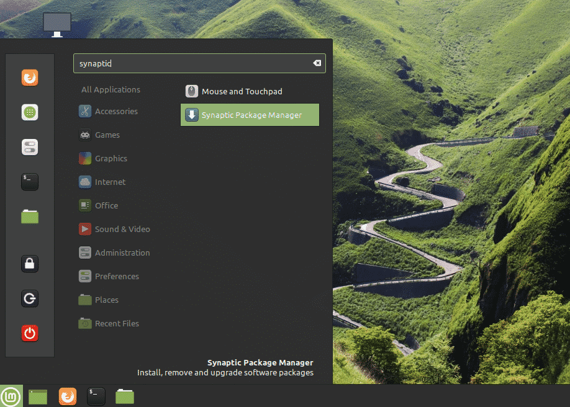
Task: Click the Mint menu button on the panel
Action: pos(11,396)
